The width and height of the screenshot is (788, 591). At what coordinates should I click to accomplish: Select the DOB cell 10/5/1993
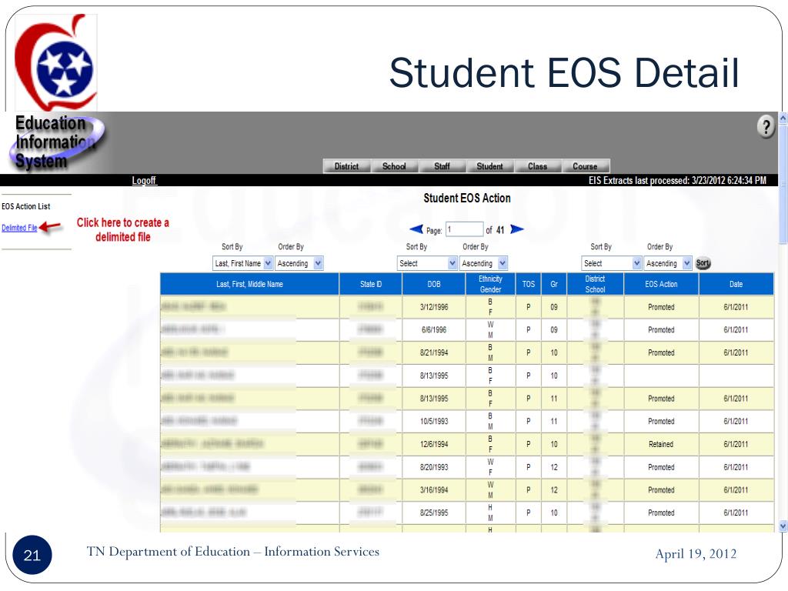(434, 421)
